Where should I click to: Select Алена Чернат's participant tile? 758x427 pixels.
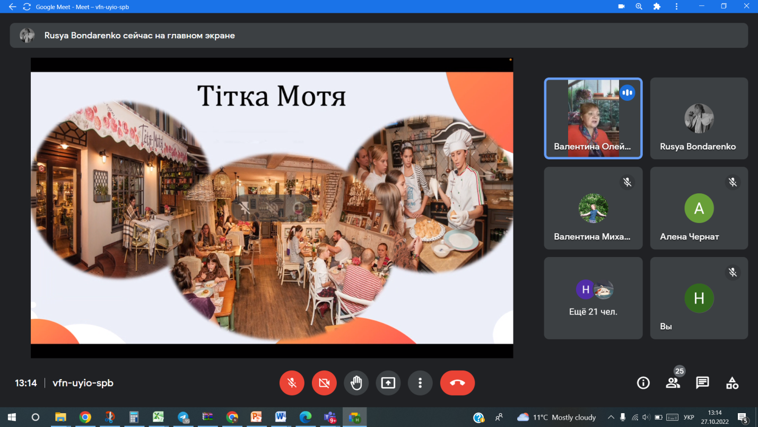699,208
